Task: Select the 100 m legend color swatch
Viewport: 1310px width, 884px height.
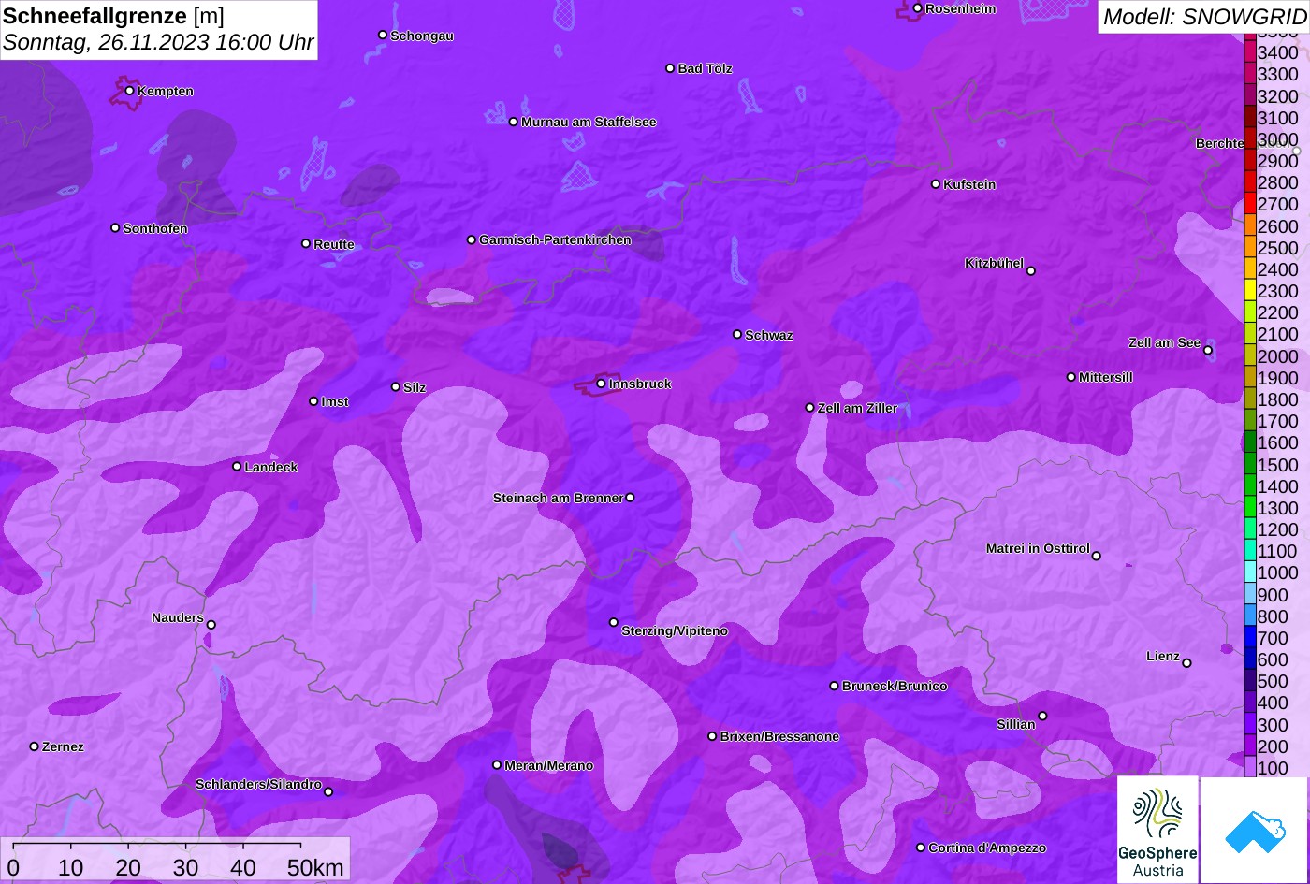Action: (x=1249, y=767)
